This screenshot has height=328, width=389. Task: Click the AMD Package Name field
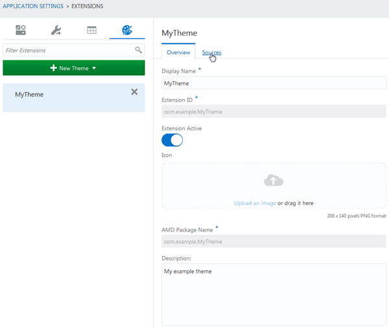point(274,241)
